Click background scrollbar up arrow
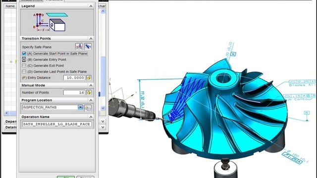317x178 pixels. [x=103, y=11]
